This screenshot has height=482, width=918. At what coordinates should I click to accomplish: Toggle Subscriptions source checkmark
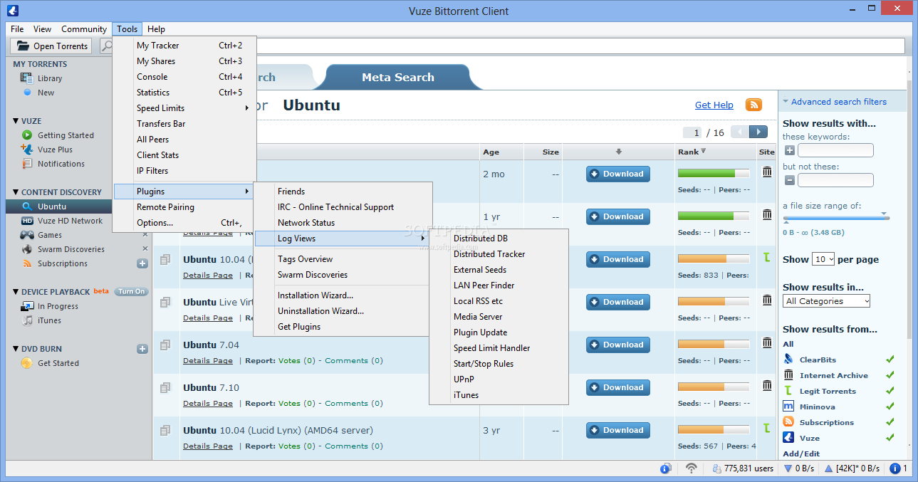click(x=890, y=422)
